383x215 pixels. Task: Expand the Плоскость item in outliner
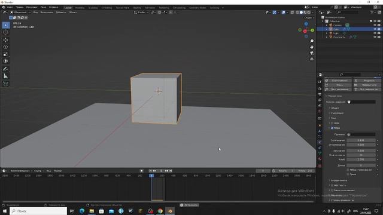pyautogui.click(x=327, y=37)
